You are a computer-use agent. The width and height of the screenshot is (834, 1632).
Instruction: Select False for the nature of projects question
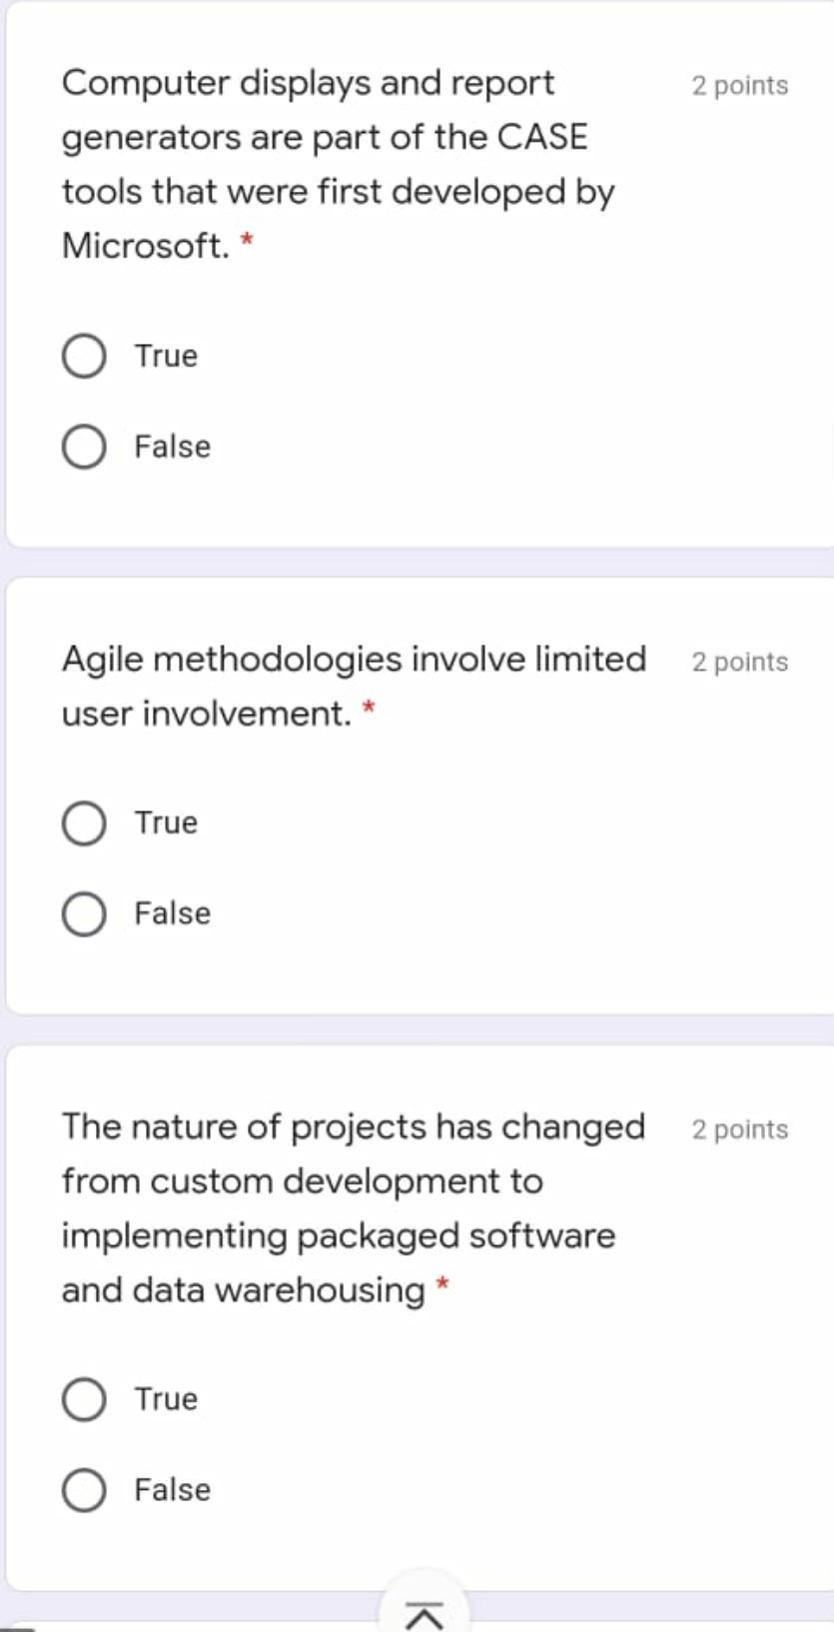(84, 1489)
